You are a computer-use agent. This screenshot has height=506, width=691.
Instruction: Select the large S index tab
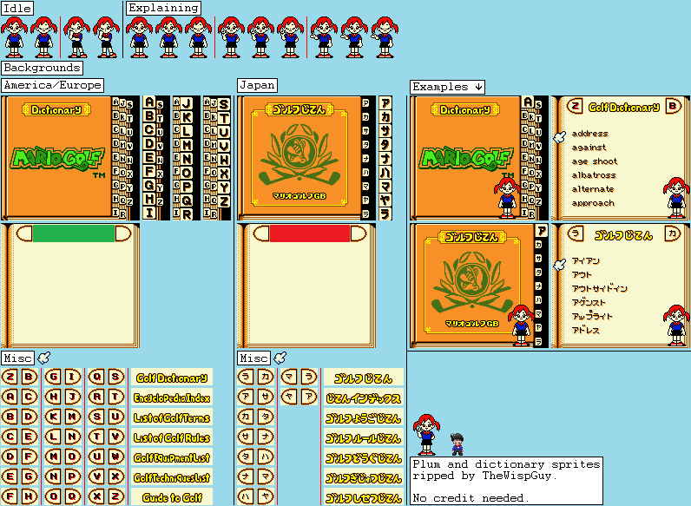224,104
